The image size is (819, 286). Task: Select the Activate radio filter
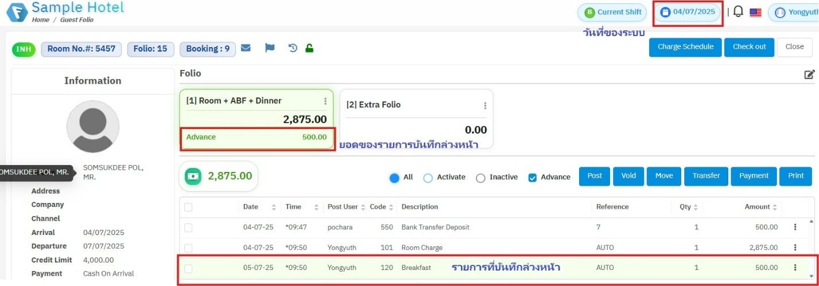[x=428, y=178]
